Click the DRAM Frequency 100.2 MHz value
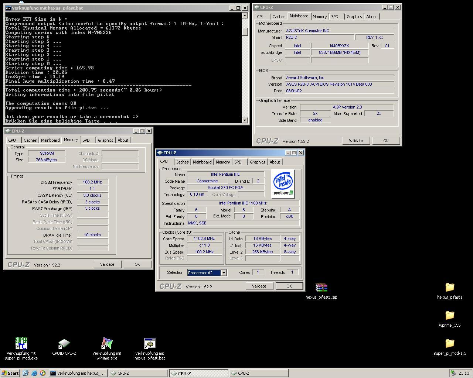The height and width of the screenshot is (378, 473). [x=92, y=182]
